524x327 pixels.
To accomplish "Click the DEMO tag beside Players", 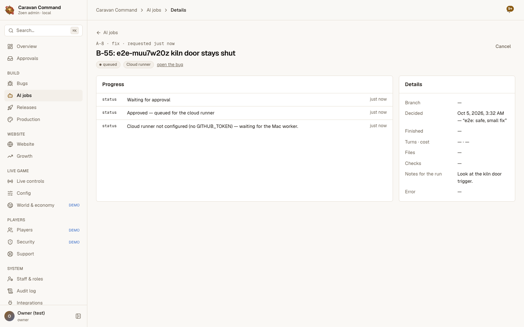I will tap(74, 230).
